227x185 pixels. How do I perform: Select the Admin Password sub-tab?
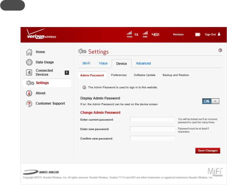point(92,75)
